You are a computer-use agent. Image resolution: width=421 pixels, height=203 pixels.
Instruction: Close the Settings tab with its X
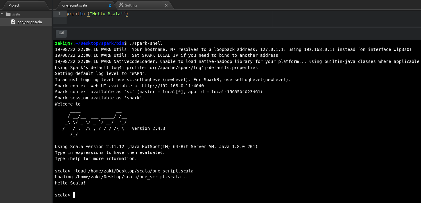[166, 5]
